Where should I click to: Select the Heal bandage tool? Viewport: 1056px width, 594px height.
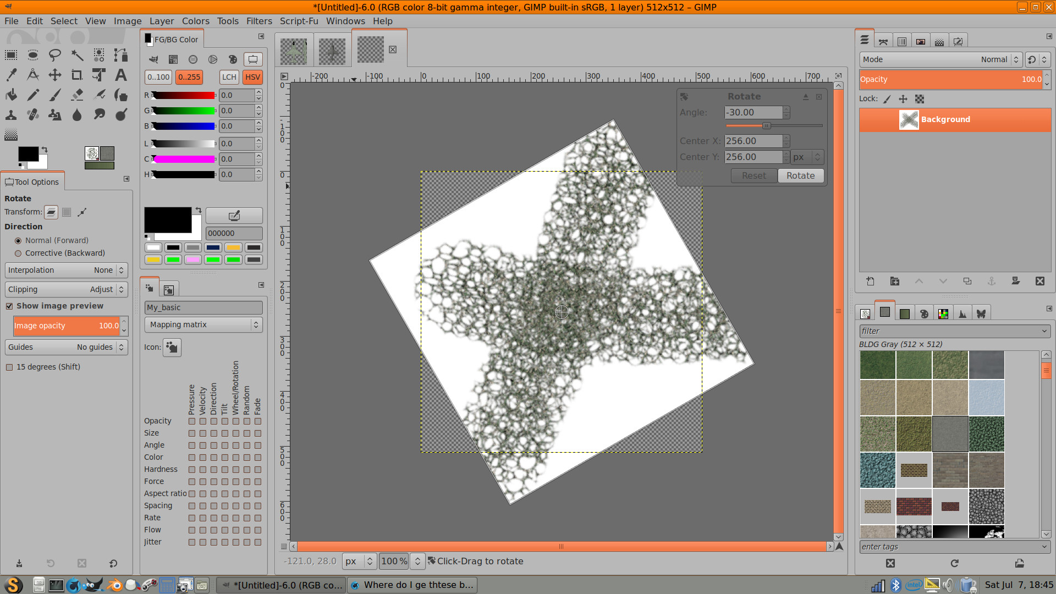(x=33, y=114)
